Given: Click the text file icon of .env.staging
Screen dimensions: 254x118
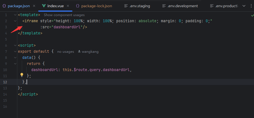Looking at the screenshot, I should pyautogui.click(x=126, y=6).
